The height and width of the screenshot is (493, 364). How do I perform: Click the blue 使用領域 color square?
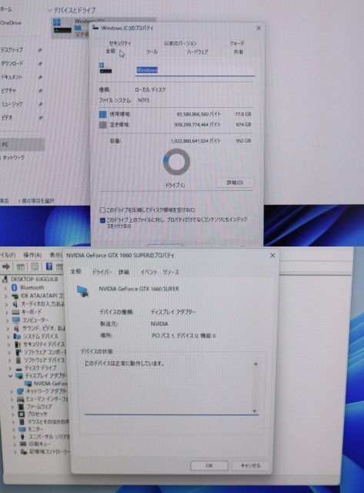102,115
